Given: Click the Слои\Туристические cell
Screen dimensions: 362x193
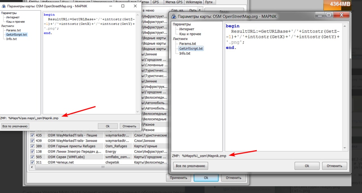Looking at the screenshot, I should 150,135.
